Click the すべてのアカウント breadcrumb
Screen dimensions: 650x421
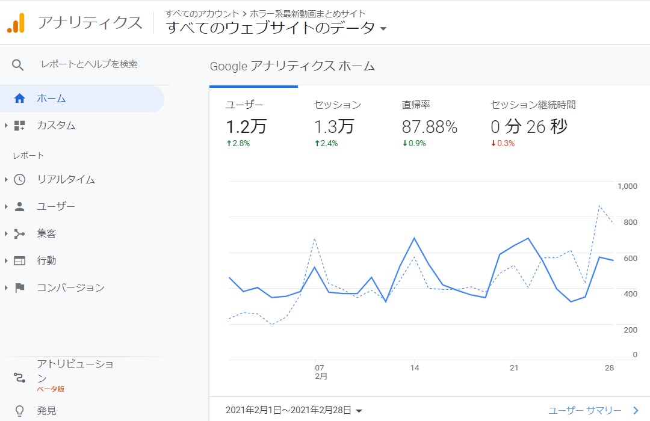click(x=202, y=14)
